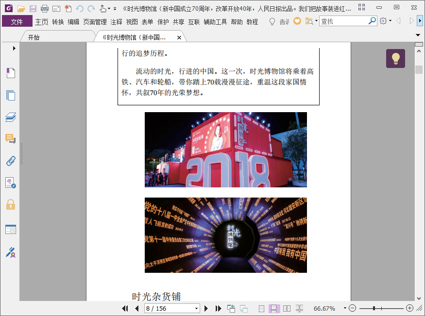
Task: Zoom in with the plus button
Action: pyautogui.click(x=409, y=308)
